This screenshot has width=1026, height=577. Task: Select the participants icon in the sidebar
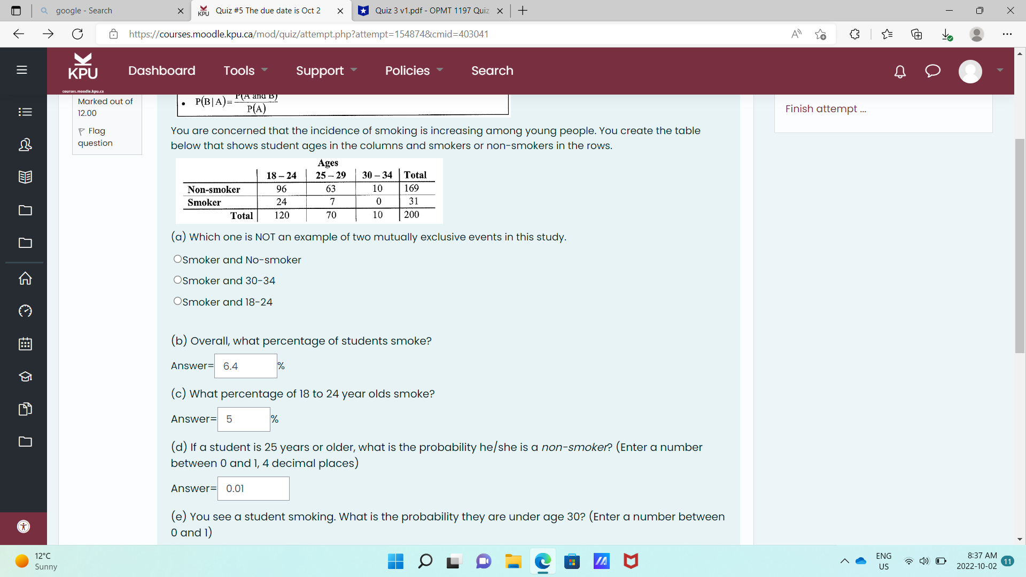pos(25,145)
